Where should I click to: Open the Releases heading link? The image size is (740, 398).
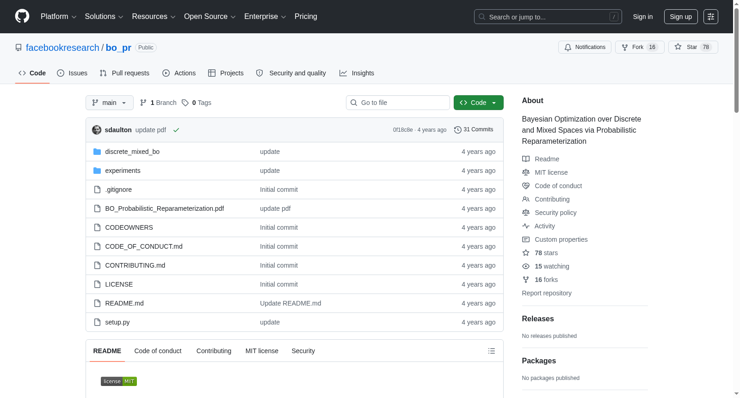[538, 318]
